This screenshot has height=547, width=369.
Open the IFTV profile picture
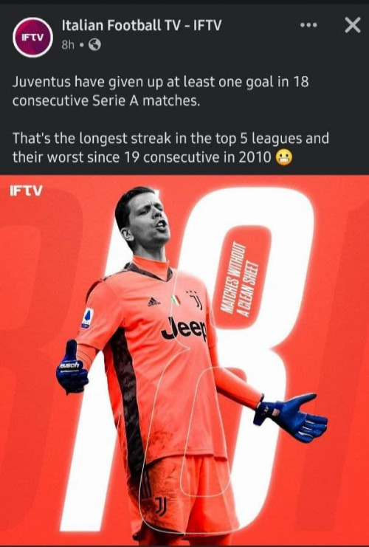click(x=32, y=38)
